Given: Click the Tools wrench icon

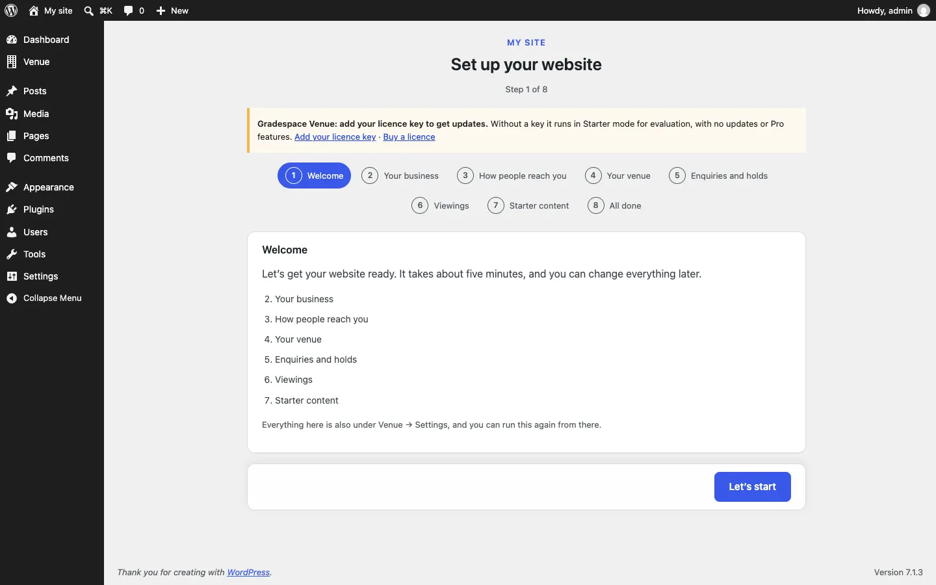Looking at the screenshot, I should (x=12, y=254).
